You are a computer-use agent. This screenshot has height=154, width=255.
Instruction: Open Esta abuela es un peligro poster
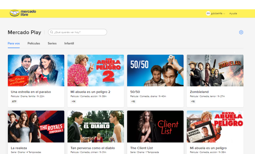[215, 127]
